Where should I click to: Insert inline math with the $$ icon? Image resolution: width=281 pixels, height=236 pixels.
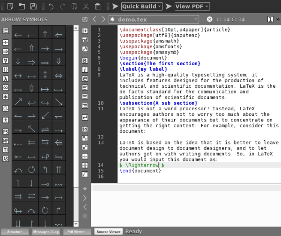[85, 128]
